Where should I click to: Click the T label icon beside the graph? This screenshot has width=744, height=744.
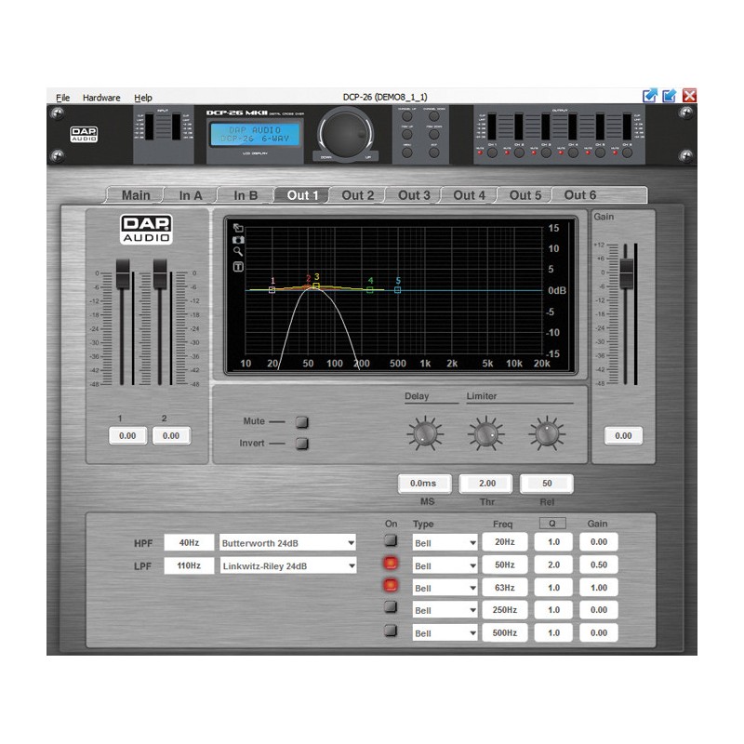point(238,266)
